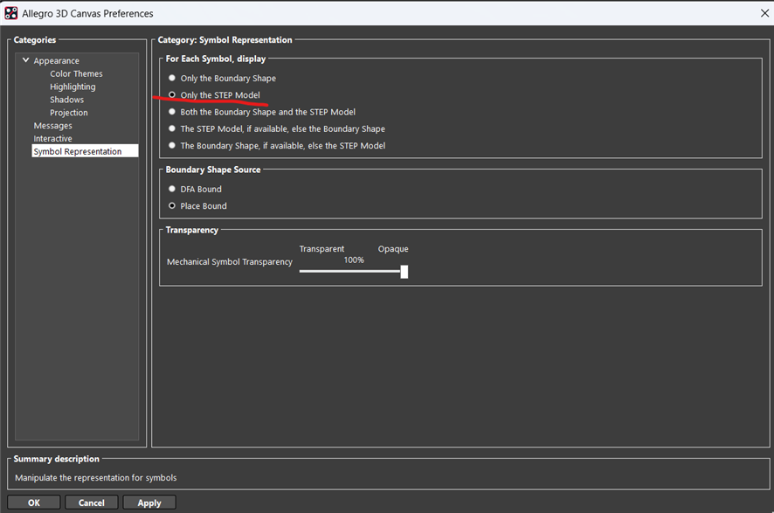Click the 'Manipulate the representation for symbols' text

coord(96,477)
